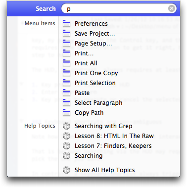Choose Print Selection from the results

pyautogui.click(x=95, y=83)
